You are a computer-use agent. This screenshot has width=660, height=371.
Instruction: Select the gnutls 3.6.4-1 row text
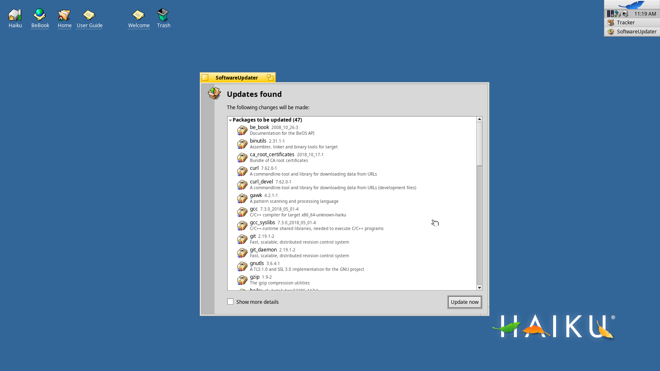click(265, 263)
